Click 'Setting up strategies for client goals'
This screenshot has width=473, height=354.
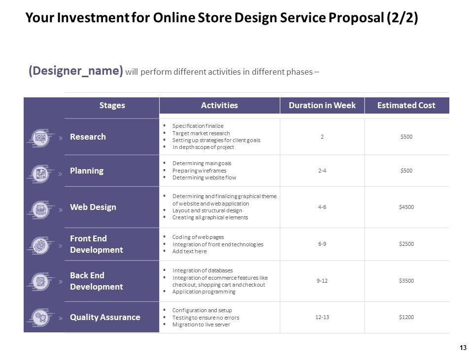pyautogui.click(x=216, y=140)
